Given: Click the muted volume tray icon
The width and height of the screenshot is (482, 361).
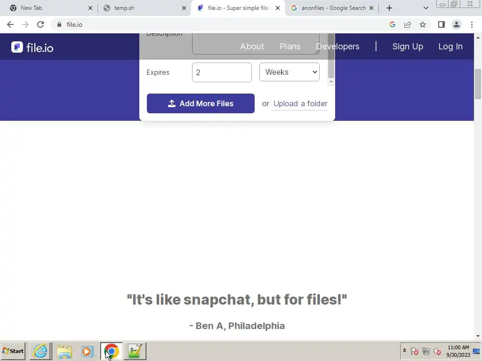Looking at the screenshot, I should coord(437,351).
